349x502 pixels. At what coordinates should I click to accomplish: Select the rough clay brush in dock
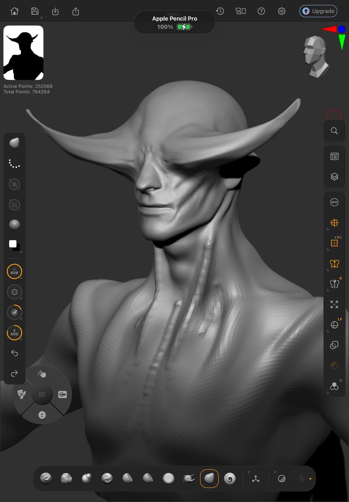click(66, 478)
